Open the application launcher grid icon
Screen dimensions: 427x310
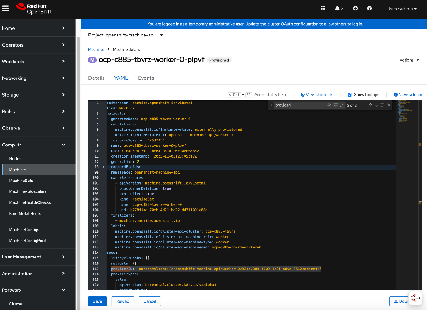click(322, 8)
